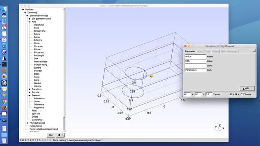Set Y-axis view in the status bar
Screen dimensions: 260x146
pos(28,140)
